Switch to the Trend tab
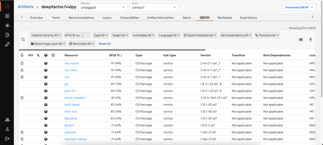323x145 pixels. coord(56,18)
